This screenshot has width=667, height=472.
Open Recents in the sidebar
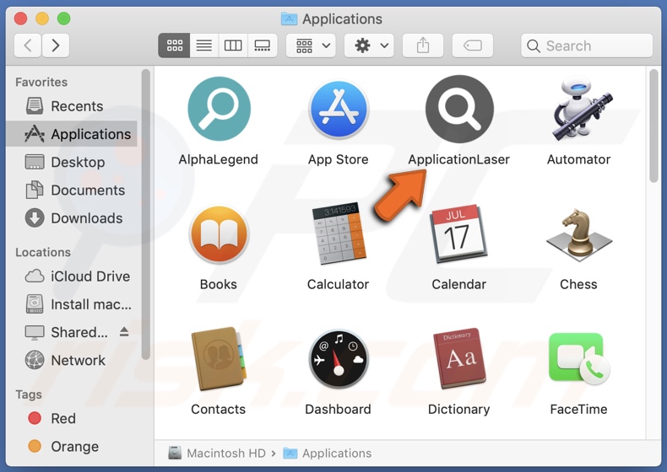[71, 106]
